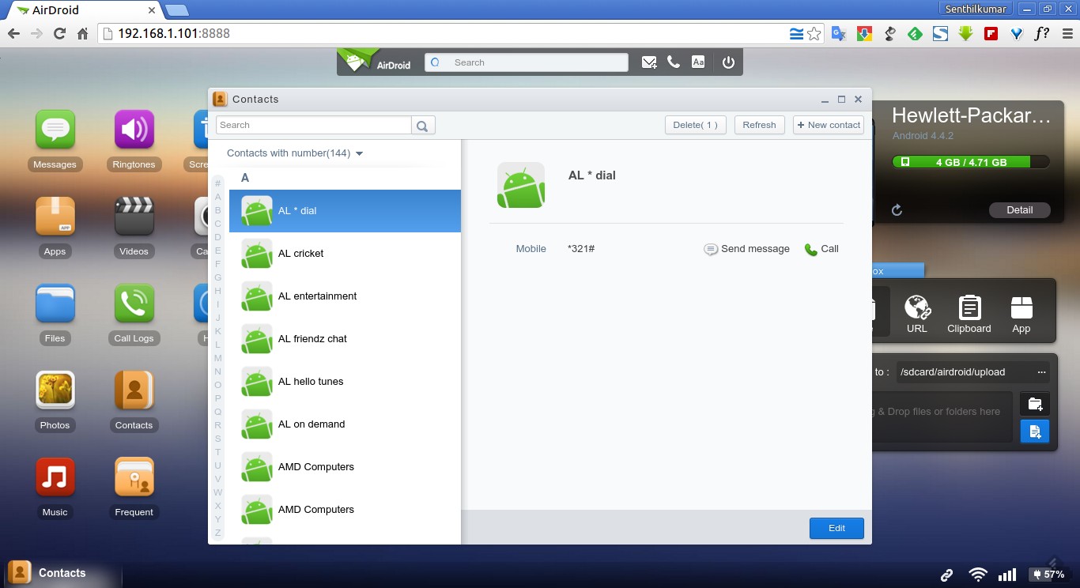Image resolution: width=1080 pixels, height=588 pixels.
Task: Click the storage usage bar 4 GB / 4.71 GB
Action: 970,162
